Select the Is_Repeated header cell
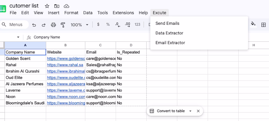The image size is (269, 121). point(131,52)
